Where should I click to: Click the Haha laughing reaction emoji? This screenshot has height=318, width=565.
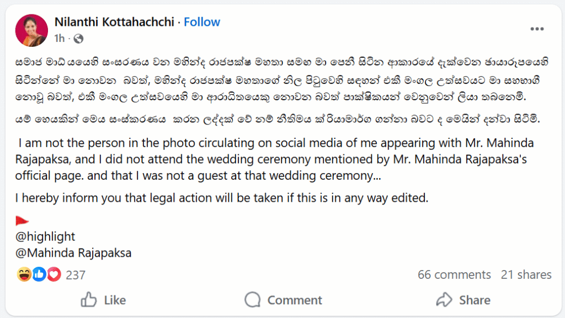pos(24,274)
